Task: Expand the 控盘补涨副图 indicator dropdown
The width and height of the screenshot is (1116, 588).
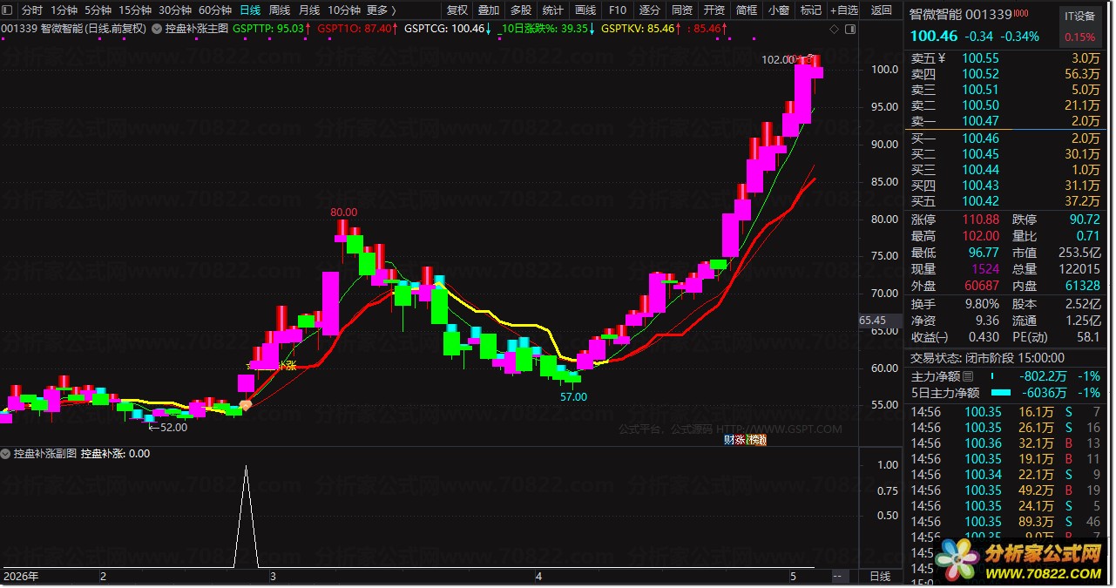Action: pyautogui.click(x=5, y=453)
